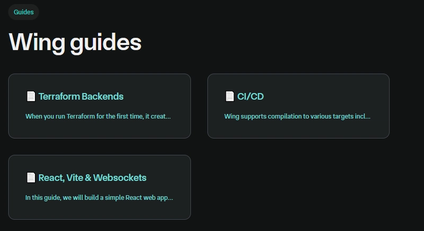
Task: Click the word 'guides' in the main heading
Action: 105,43
